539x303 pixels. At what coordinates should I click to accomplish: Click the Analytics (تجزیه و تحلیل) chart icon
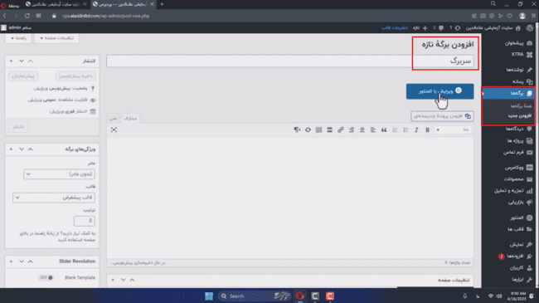coord(529,191)
